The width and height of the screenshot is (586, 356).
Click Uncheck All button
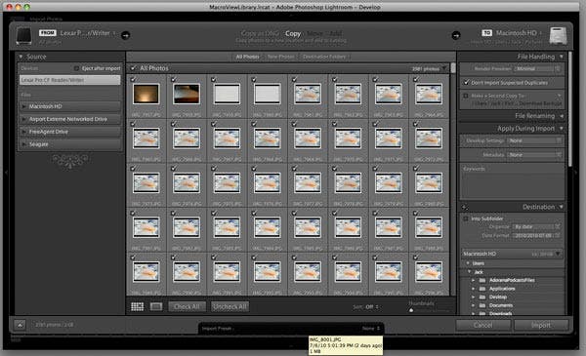pos(230,306)
